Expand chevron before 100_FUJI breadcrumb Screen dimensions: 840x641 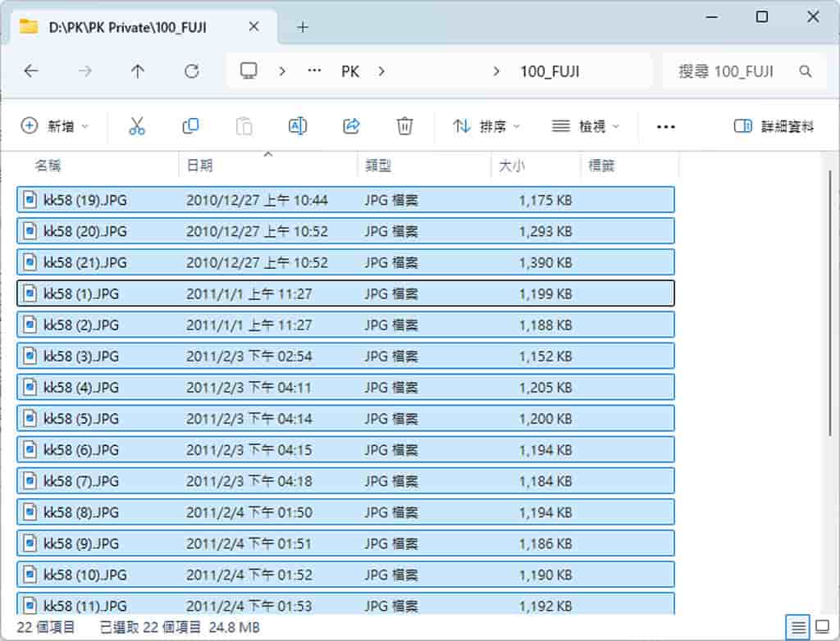click(x=496, y=71)
